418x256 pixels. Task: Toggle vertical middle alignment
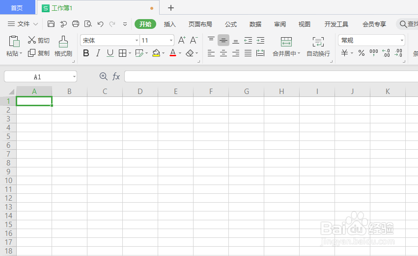click(223, 40)
